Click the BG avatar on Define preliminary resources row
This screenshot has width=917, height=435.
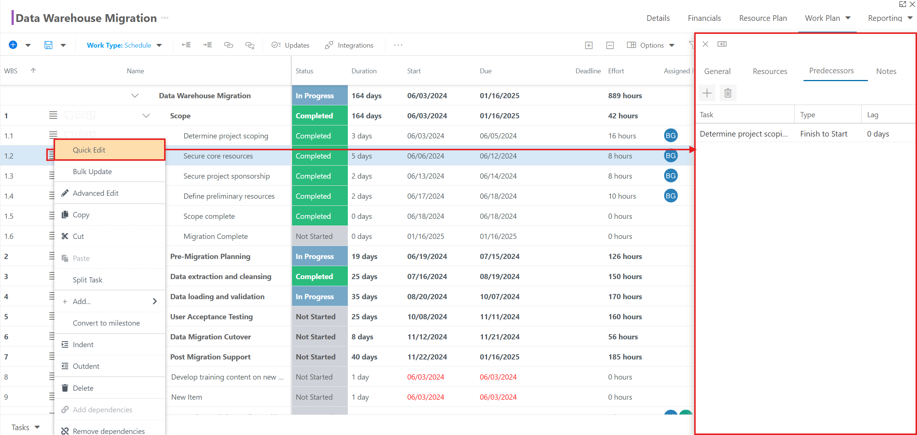pyautogui.click(x=671, y=196)
